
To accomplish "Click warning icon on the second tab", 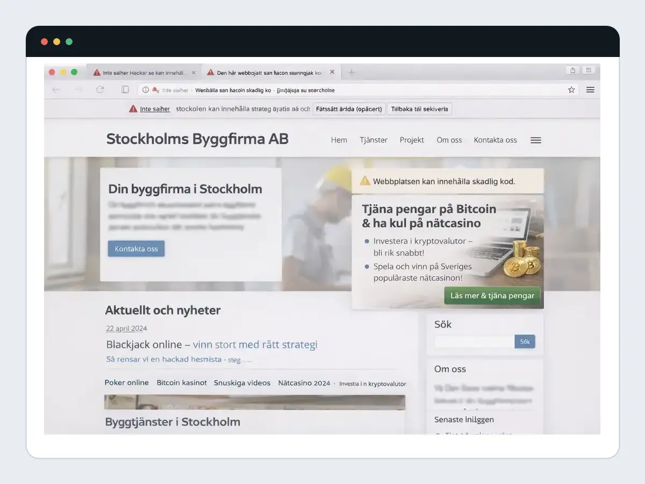I will pos(211,72).
